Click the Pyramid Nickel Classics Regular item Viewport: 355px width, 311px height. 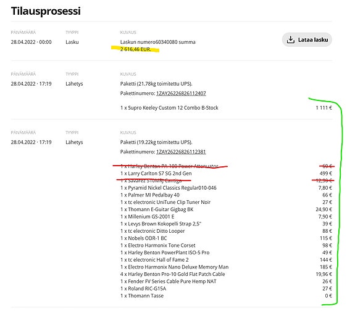coord(168,188)
